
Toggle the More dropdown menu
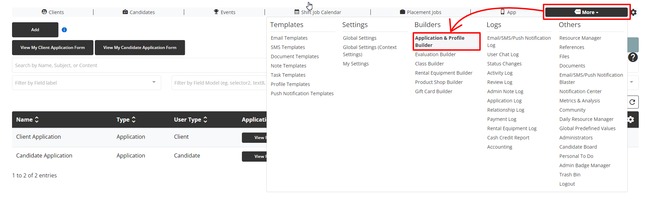click(587, 12)
